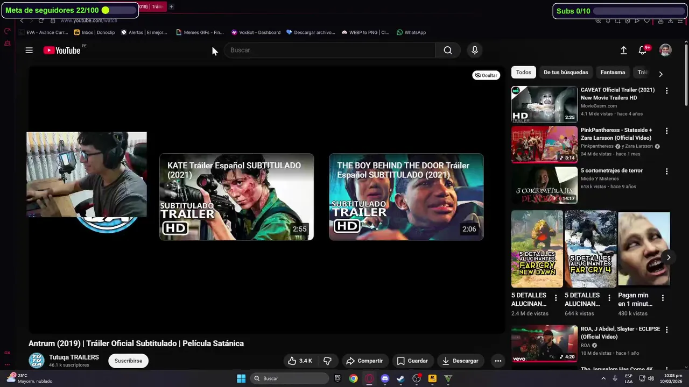Reload the page in the browser
689x387 pixels.
(41, 20)
